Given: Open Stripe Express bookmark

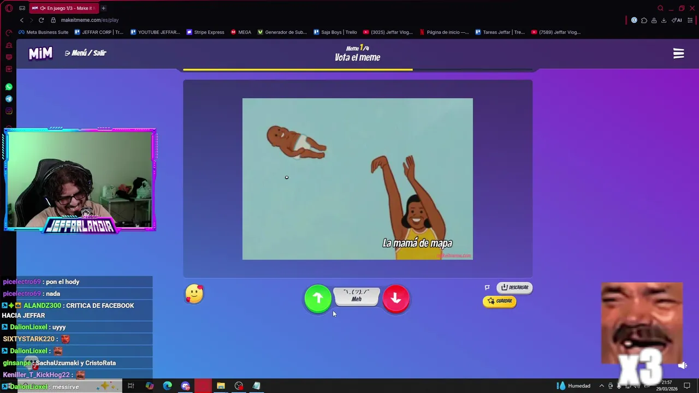Looking at the screenshot, I should coord(205,32).
